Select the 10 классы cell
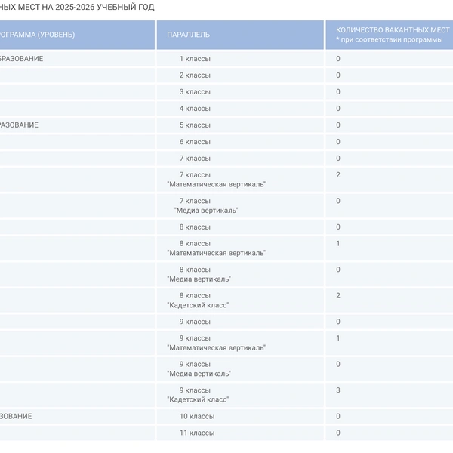Screen dimensions: 453x453 point(240,416)
